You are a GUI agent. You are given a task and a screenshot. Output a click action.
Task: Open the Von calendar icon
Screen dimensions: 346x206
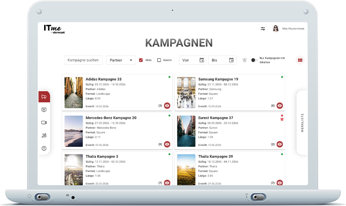point(202,60)
